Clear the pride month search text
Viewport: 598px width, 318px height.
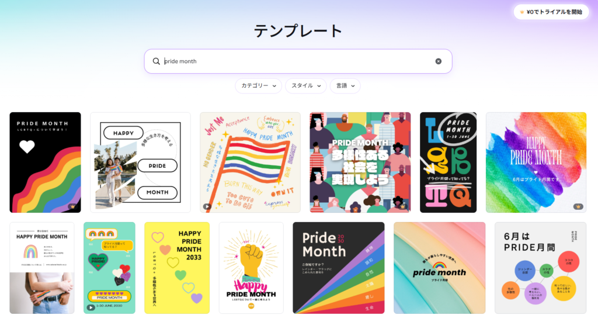[x=438, y=61]
